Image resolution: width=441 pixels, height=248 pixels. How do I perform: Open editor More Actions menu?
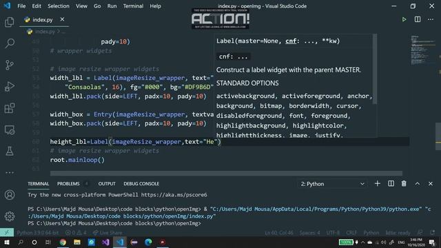point(431,19)
